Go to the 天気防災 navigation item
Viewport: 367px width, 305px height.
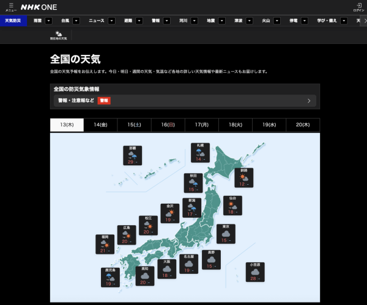(x=13, y=21)
